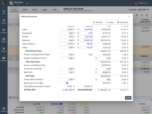The image size is (152, 114).
Task: Click the MAIN_ST FOR SHOW project title
Action: coord(73,9)
